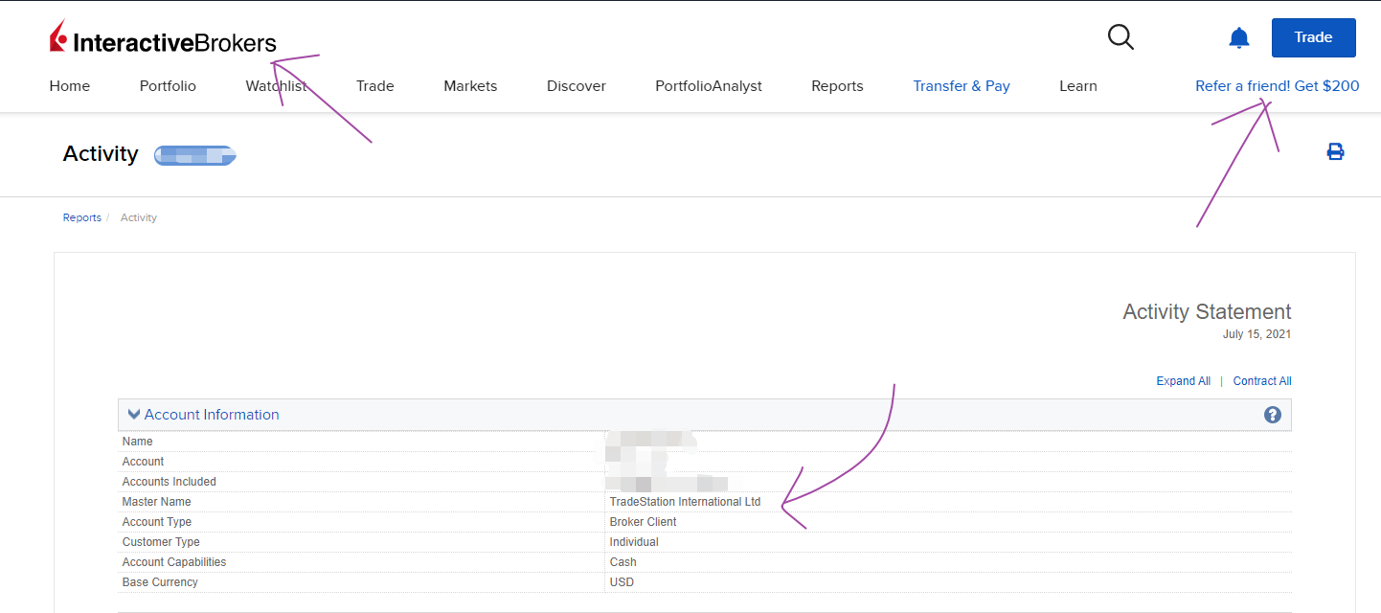Click the Account Information section title
The height and width of the screenshot is (613, 1381).
212,415
